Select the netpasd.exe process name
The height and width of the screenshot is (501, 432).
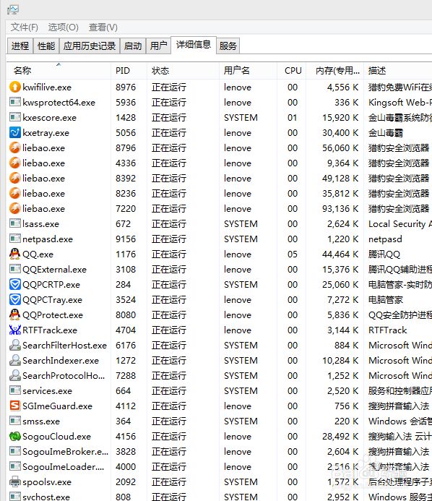pyautogui.click(x=48, y=239)
